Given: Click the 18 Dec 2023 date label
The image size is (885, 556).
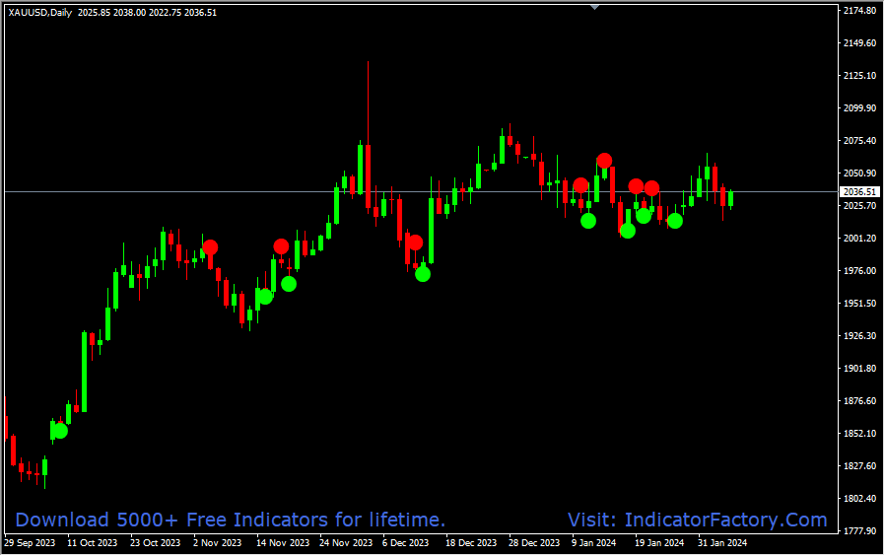Looking at the screenshot, I should coord(471,543).
